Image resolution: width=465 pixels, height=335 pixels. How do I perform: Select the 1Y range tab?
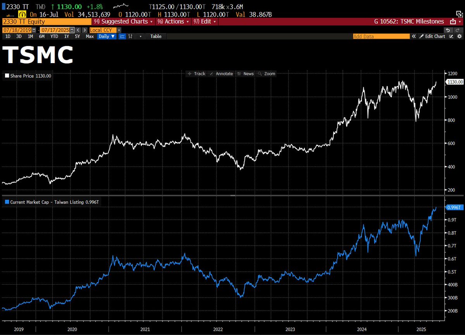[x=67, y=36]
